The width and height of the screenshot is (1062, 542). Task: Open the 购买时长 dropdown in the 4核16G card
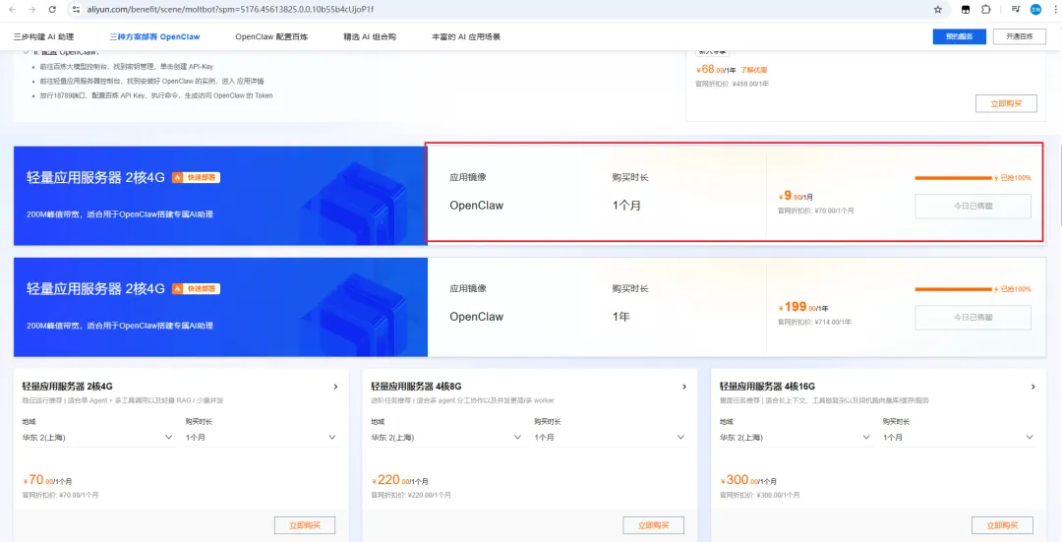[x=959, y=438]
